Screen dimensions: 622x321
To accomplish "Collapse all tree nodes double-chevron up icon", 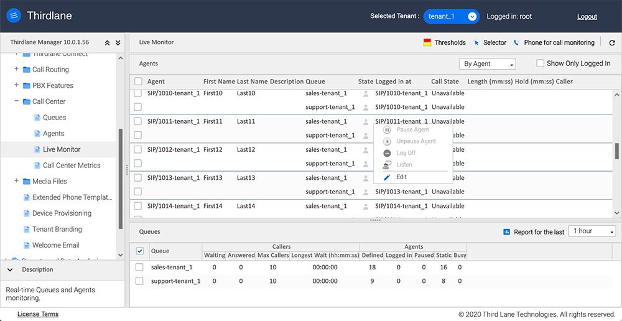I will coord(107,43).
